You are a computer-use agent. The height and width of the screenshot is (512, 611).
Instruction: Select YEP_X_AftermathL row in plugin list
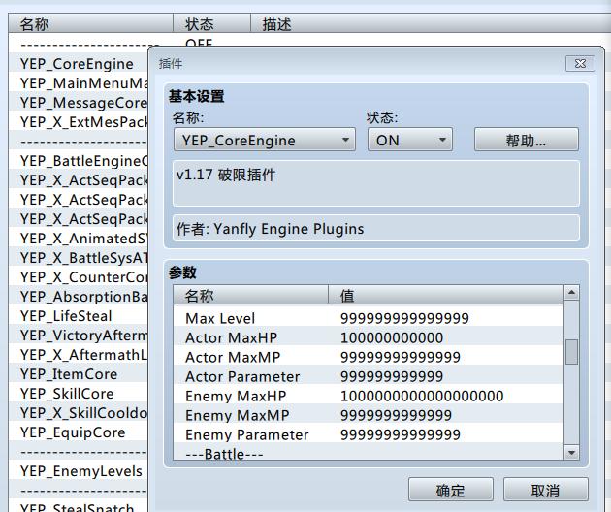(x=79, y=355)
